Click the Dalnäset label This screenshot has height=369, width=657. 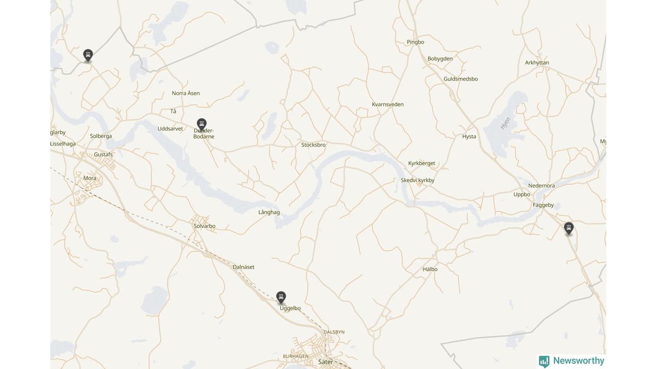(x=243, y=267)
